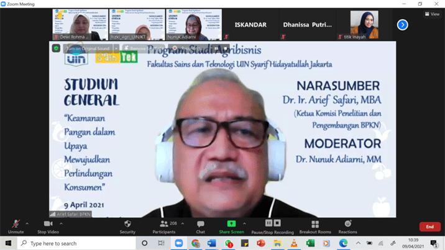Open the Security shield options
Viewport: 445px width, 250px height.
click(x=127, y=225)
